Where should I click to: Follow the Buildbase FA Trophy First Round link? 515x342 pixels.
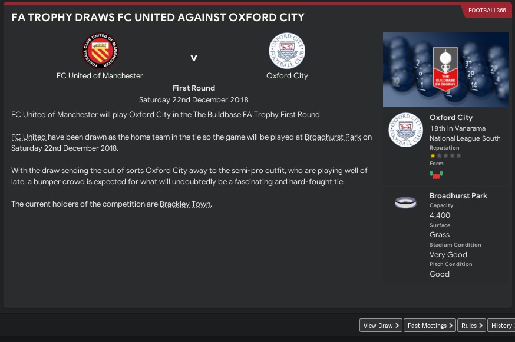click(256, 115)
